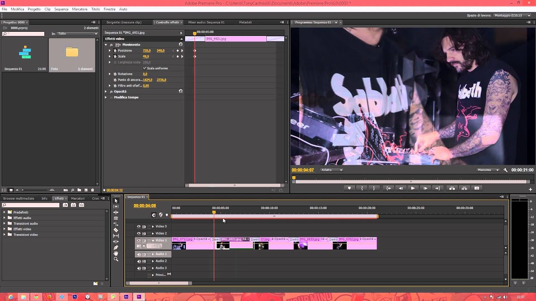Collapse the Movimento effect section
Screen dimensions: 536x301
[x=106, y=45]
